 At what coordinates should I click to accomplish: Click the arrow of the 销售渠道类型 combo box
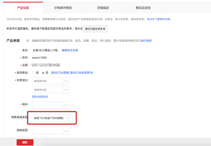pos(69,118)
